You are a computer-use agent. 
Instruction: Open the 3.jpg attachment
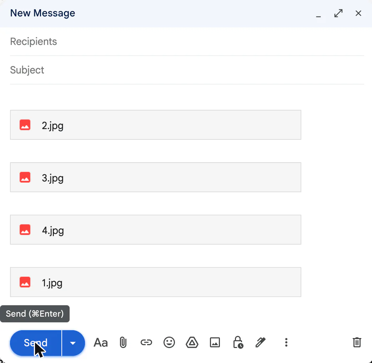point(156,177)
